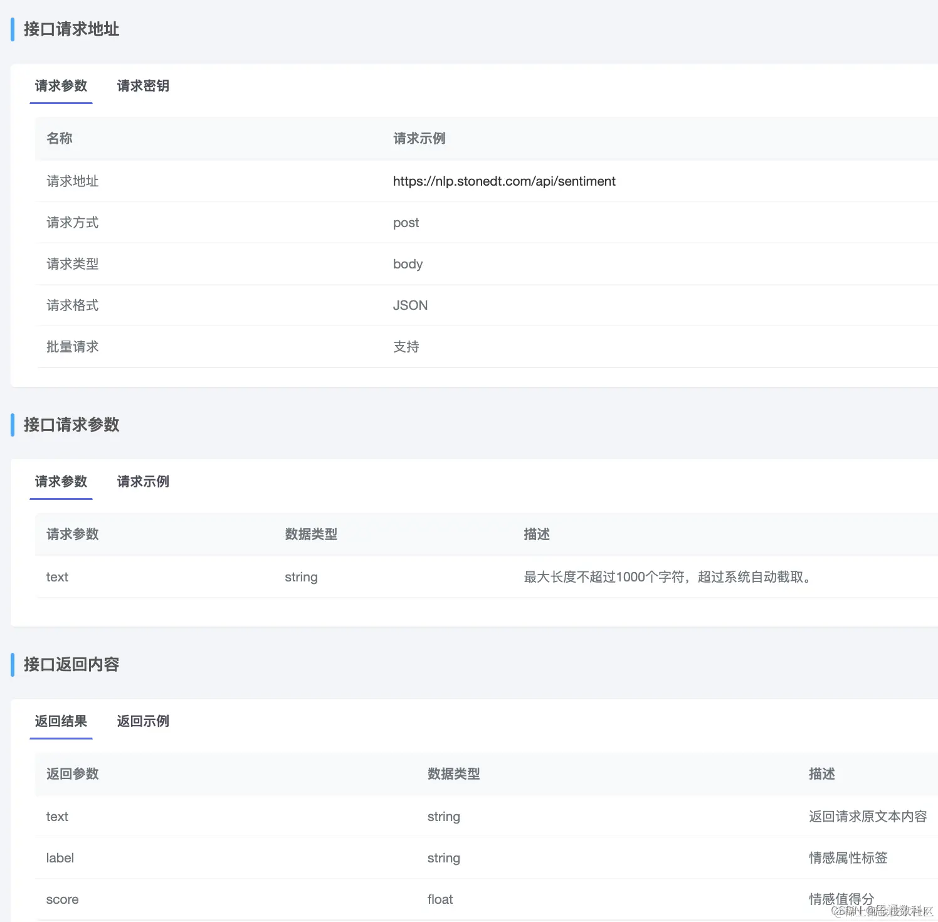Select the 返回结果 tab
Image resolution: width=938 pixels, height=922 pixels.
61,721
